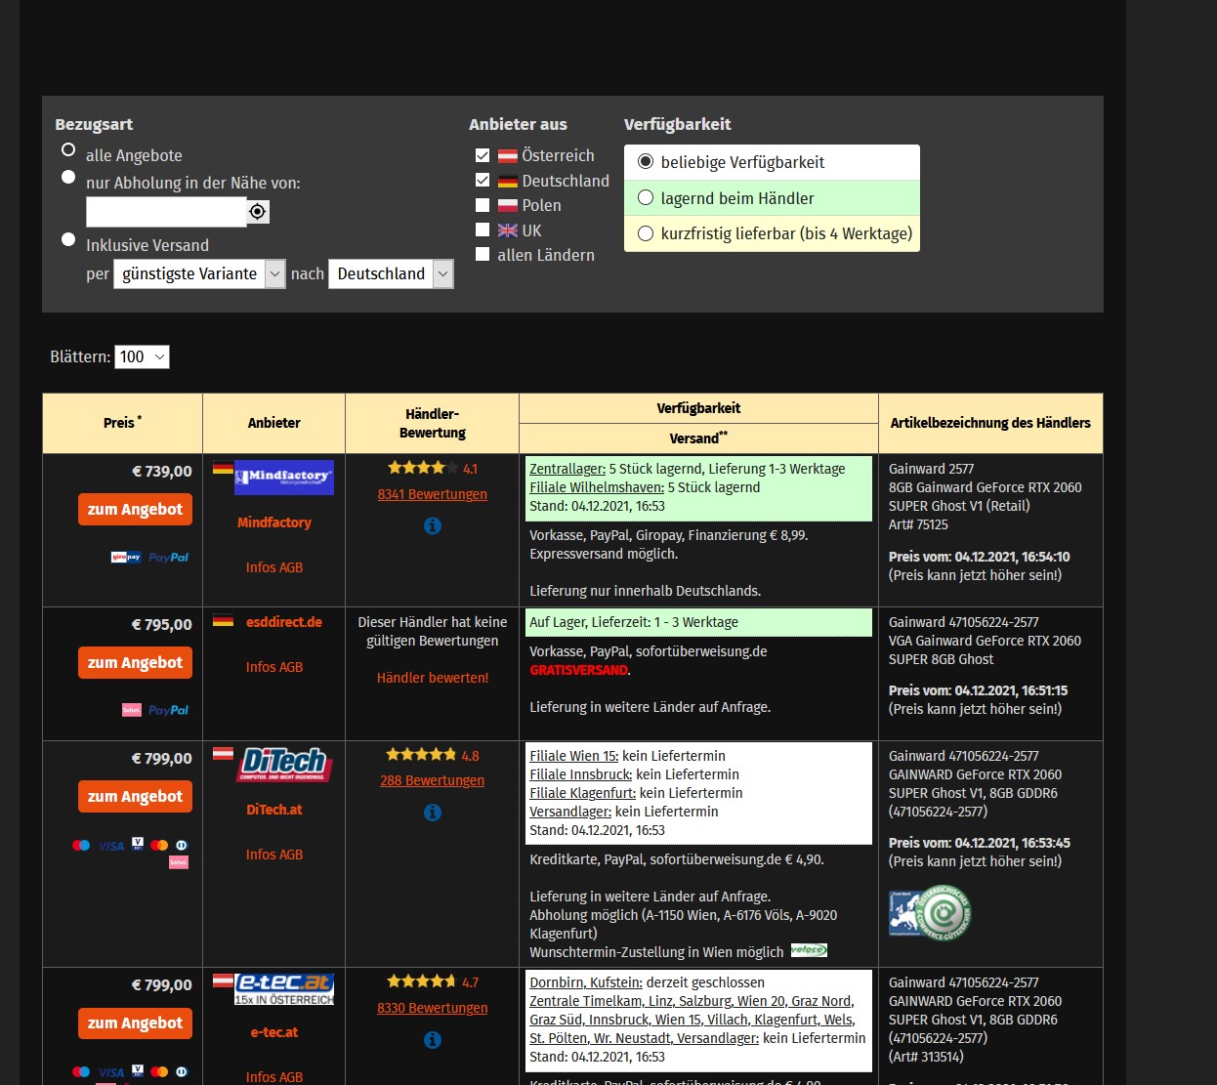The height and width of the screenshot is (1085, 1217).
Task: Click the 'Versandlager' entry in DiTech row
Action: pos(570,812)
